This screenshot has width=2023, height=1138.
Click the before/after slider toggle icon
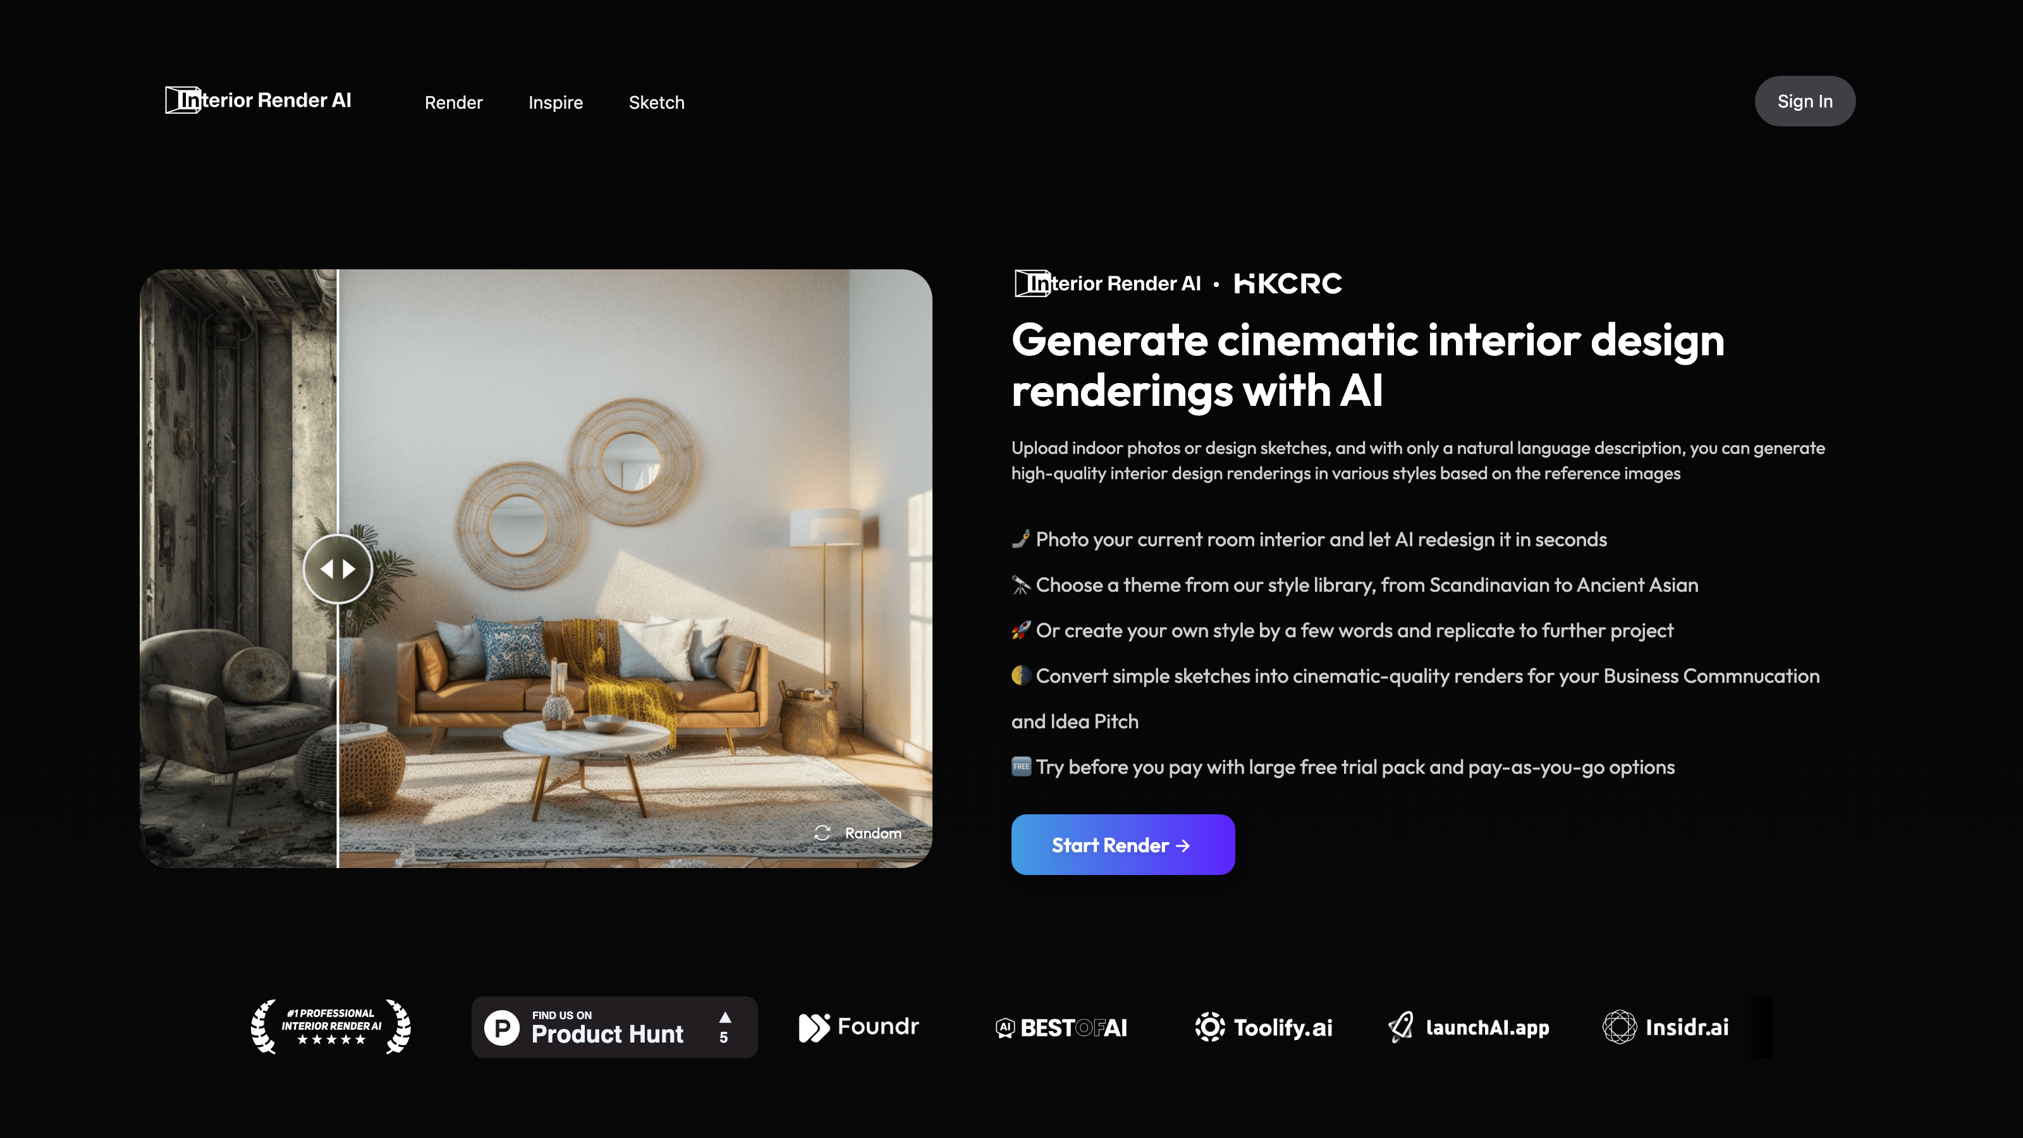[338, 567]
